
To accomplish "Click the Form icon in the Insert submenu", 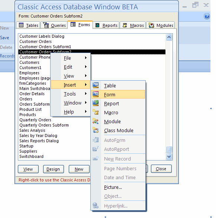I will (96, 94).
